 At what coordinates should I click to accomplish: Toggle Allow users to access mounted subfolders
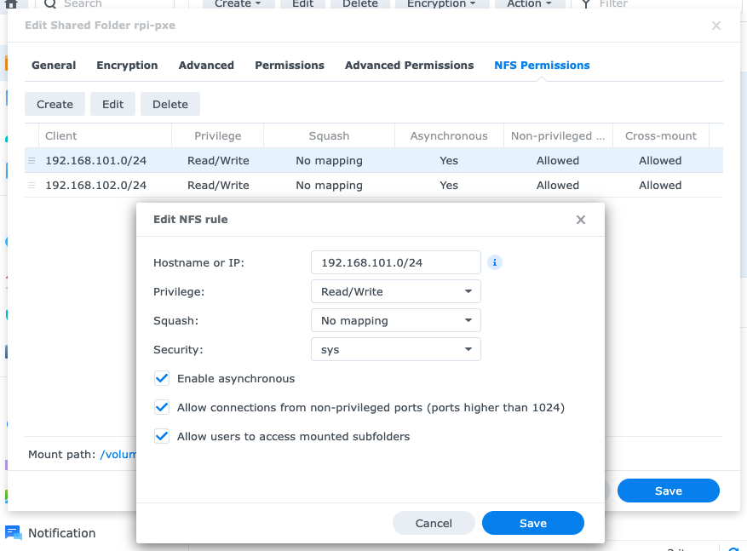pos(162,436)
